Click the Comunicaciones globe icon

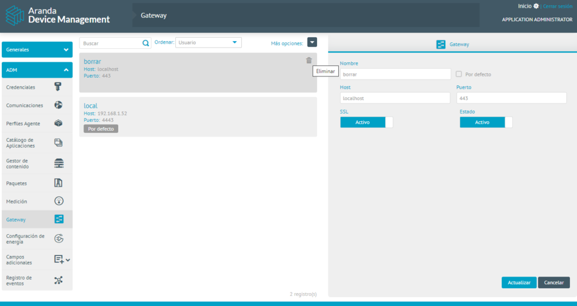click(58, 105)
